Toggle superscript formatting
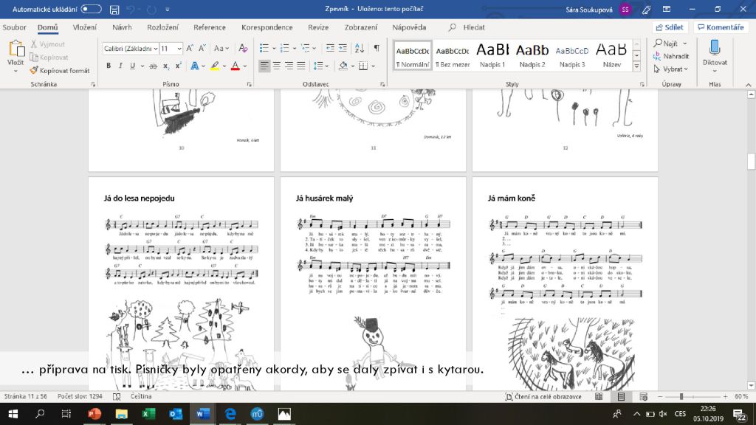This screenshot has width=756, height=425. point(178,66)
